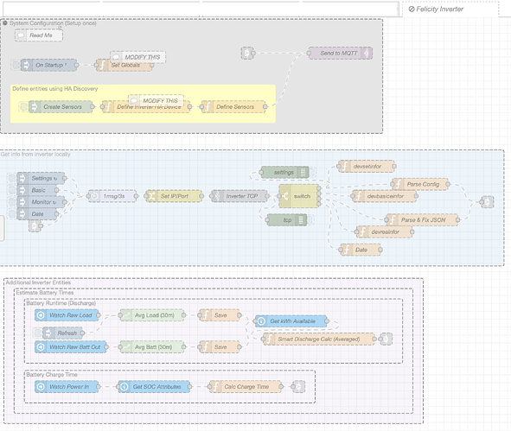Trigger the Settings inject button
The height and width of the screenshot is (431, 511).
click(x=11, y=179)
